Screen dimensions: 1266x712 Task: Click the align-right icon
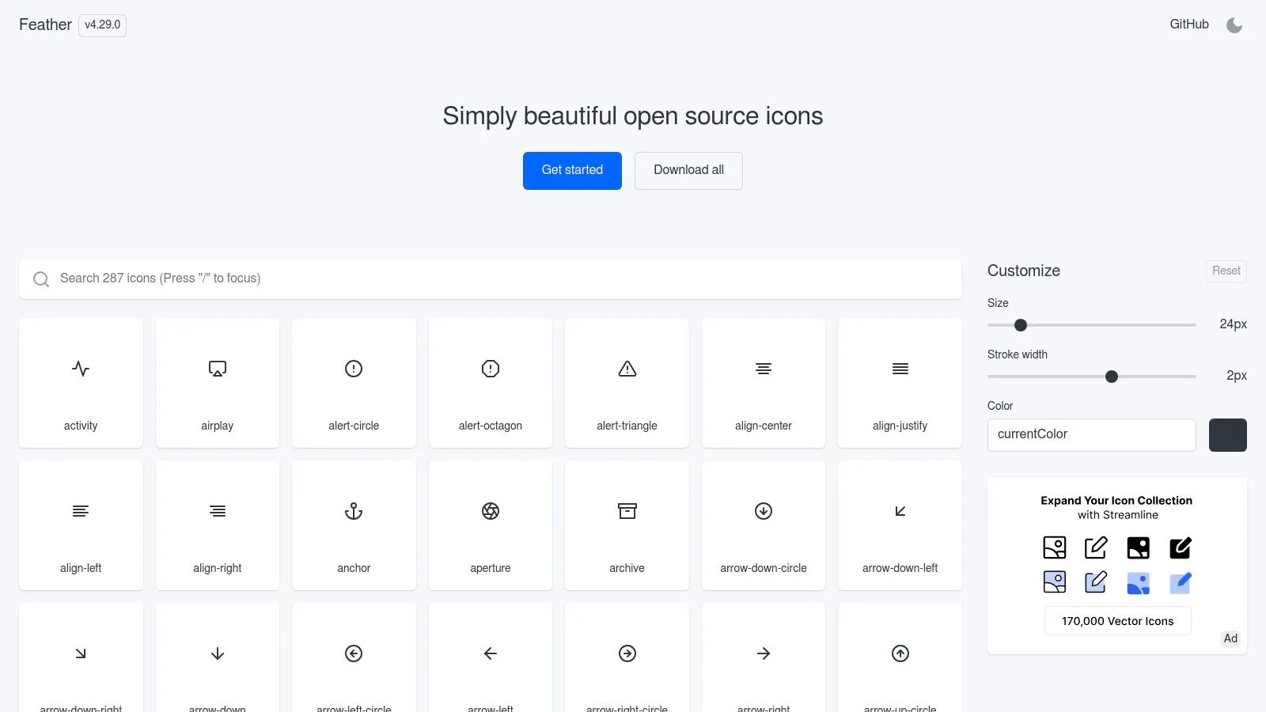pyautogui.click(x=217, y=511)
